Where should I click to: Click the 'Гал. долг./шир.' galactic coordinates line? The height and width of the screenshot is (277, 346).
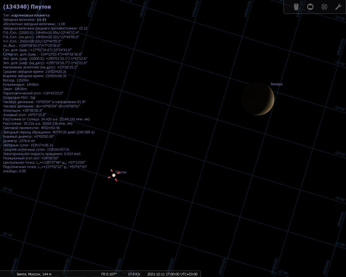[37, 50]
